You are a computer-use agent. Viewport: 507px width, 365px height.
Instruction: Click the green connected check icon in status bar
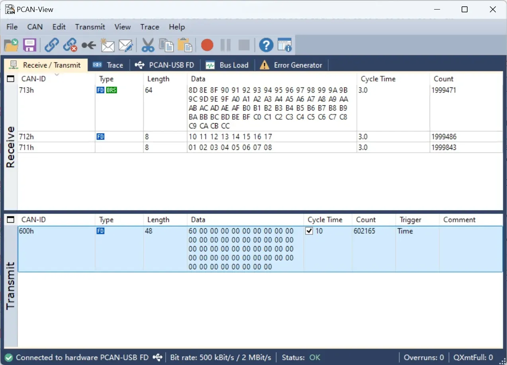click(x=9, y=357)
